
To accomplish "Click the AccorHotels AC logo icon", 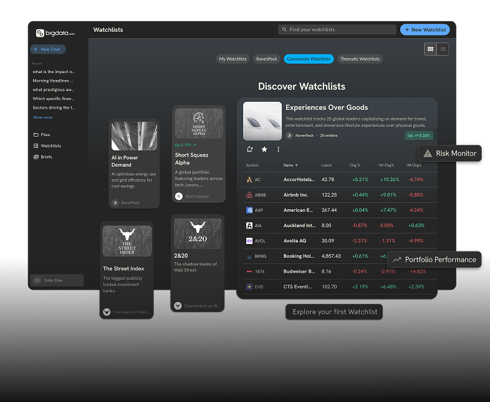I will (x=249, y=180).
